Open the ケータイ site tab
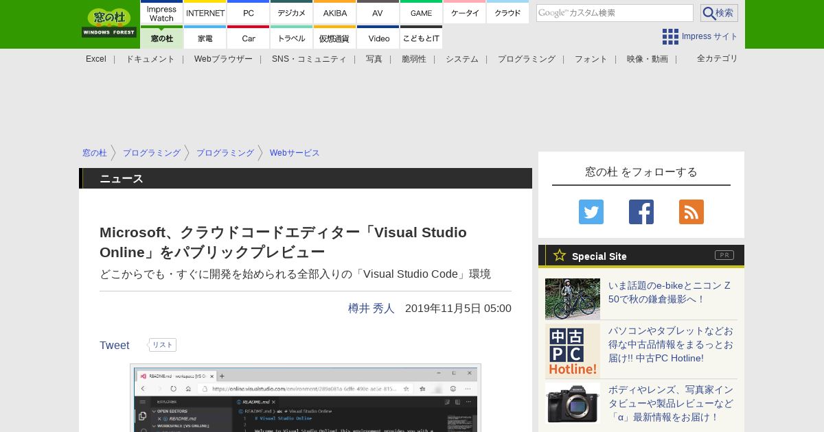824x432 pixels. tap(465, 13)
